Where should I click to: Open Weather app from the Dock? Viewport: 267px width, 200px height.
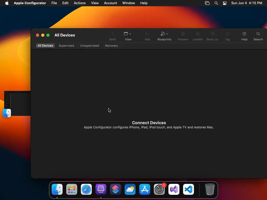click(130, 189)
